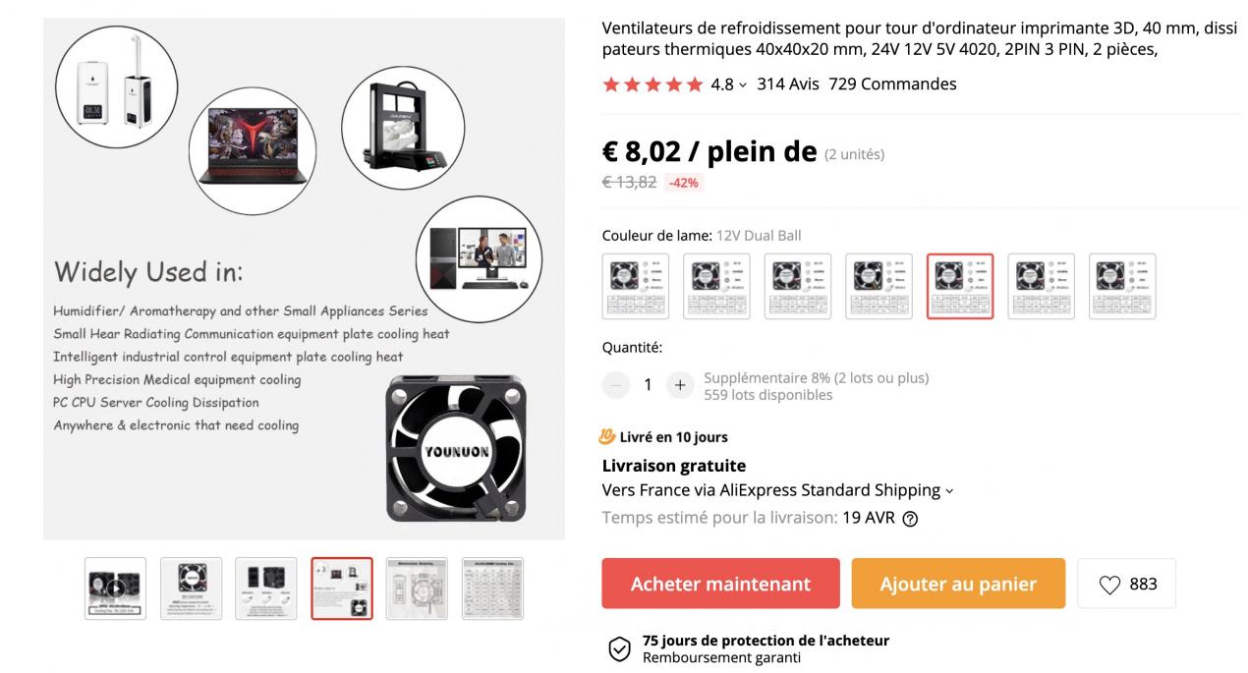The height and width of the screenshot is (673, 1248).
Task: Expand the 4.8 rating breakdown chevron
Action: tap(743, 85)
